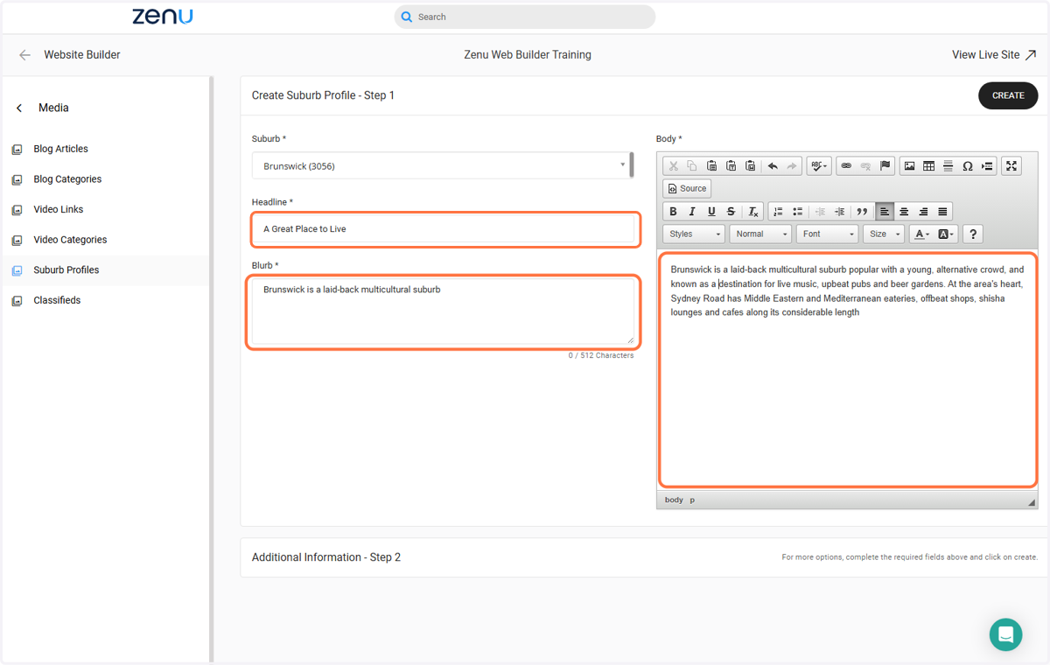Maximize the editor with expand icon
This screenshot has height=665, width=1050.
pos(1011,166)
